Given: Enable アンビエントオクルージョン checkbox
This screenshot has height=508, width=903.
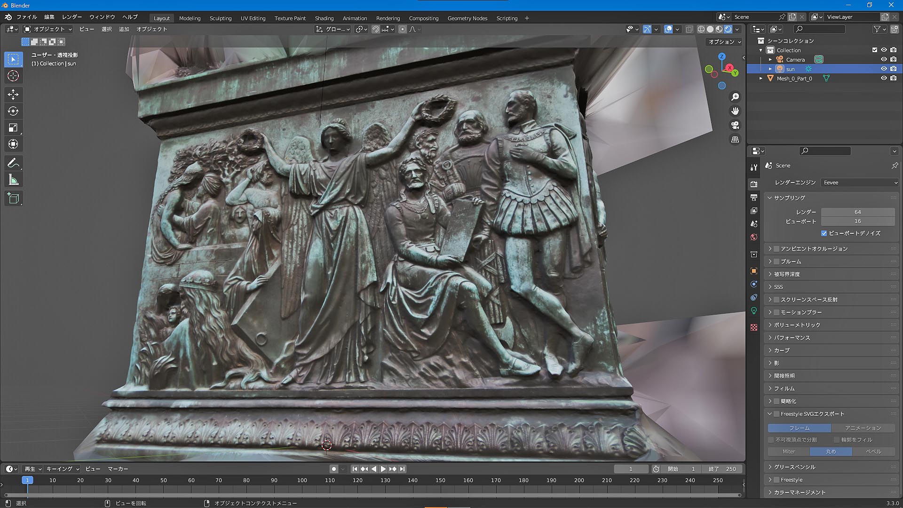Looking at the screenshot, I should pyautogui.click(x=776, y=249).
